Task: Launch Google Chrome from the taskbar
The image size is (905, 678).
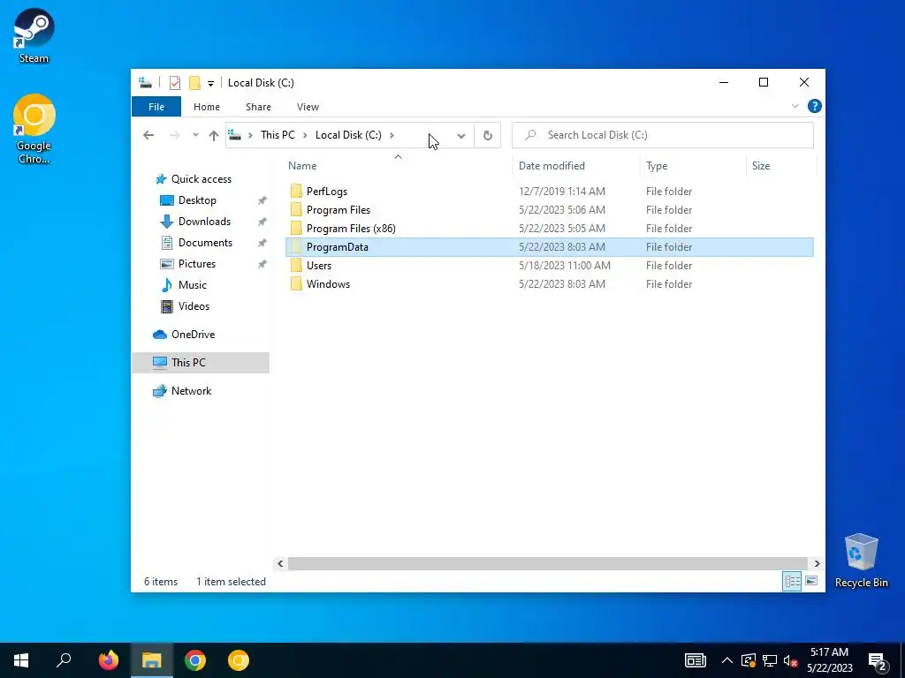Action: tap(195, 660)
